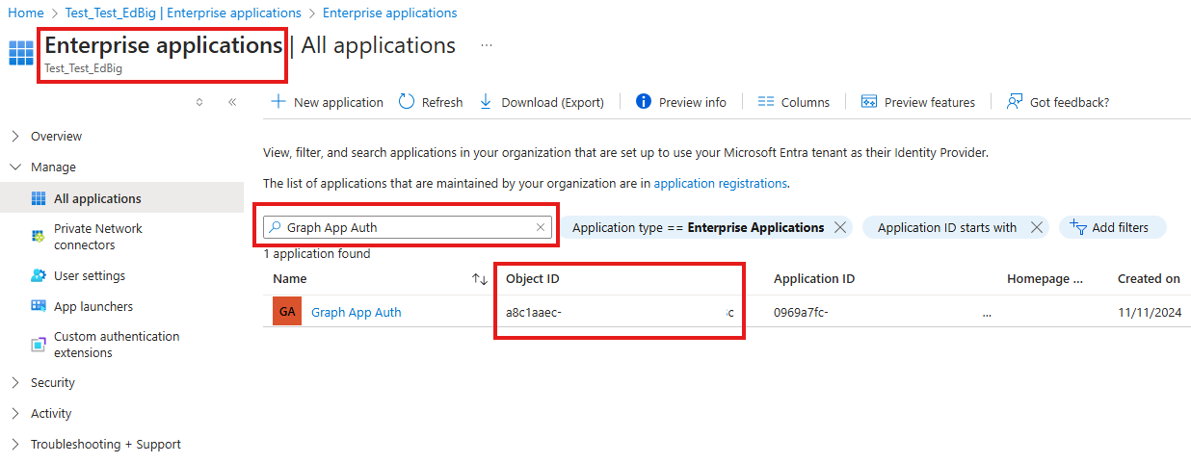Click the GA application avatar
Screen dimensions: 1191x463
287,312
